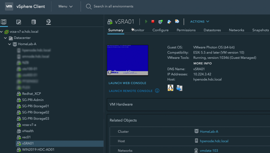Click the host icon beside hpenode.hdc.local link
The width and height of the screenshot is (270, 153).
click(x=196, y=141)
